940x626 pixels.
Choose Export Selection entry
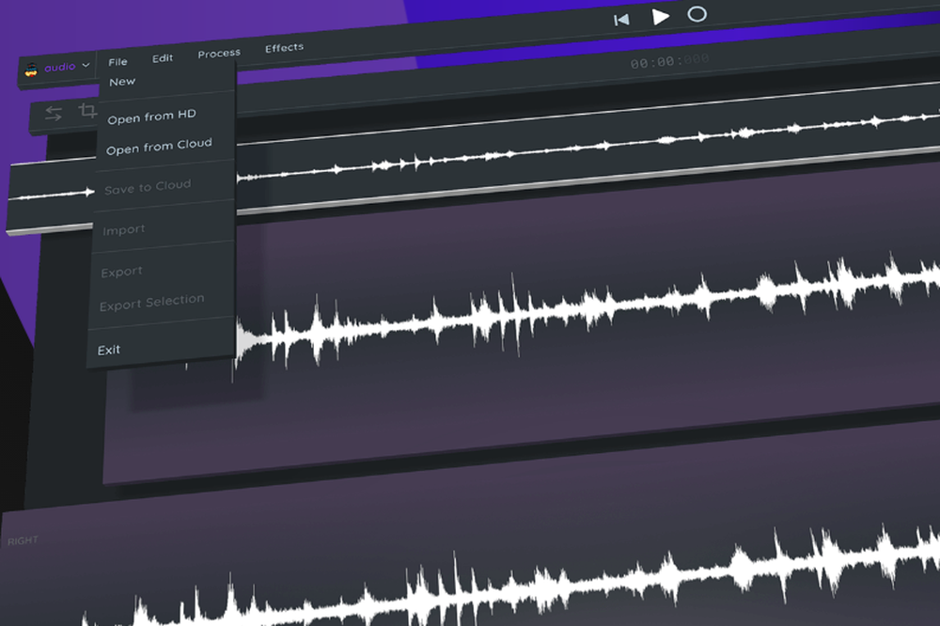coord(151,303)
